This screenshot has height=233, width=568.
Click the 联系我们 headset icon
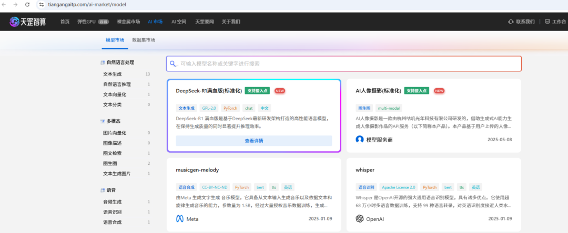point(511,22)
